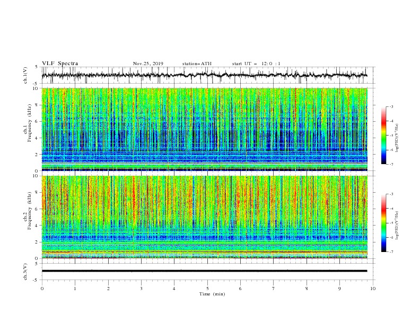Click the 'ch.3(V)' axis label
420x324 pixels.
tap(25, 272)
